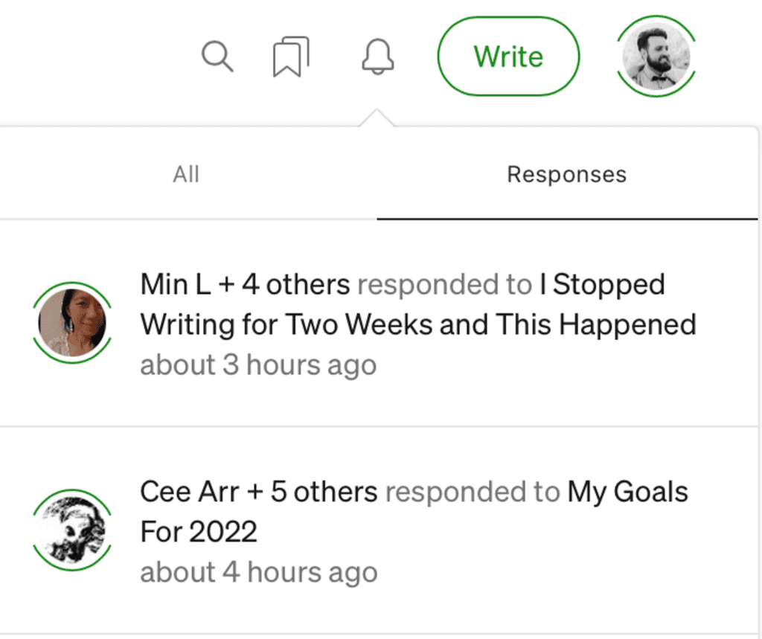Image resolution: width=762 pixels, height=639 pixels.
Task: Click "responded to" in Min L's notification
Action: 444,284
